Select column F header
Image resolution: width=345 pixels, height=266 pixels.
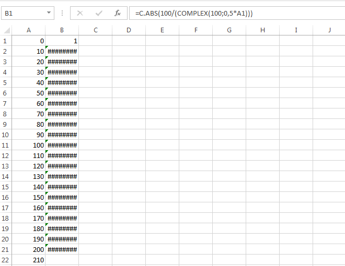pyautogui.click(x=196, y=30)
